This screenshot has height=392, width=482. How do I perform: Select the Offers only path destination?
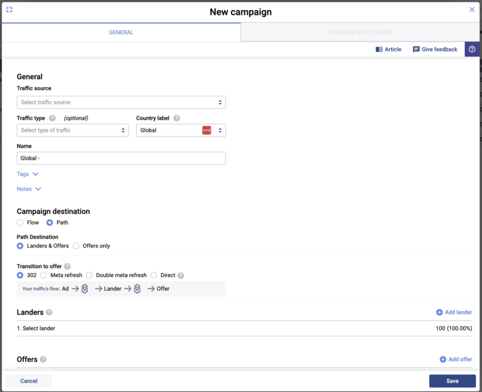click(76, 246)
